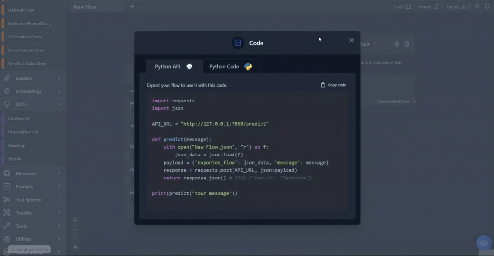Image resolution: width=494 pixels, height=256 pixels.
Task: Open the chat bubble button
Action: (x=484, y=243)
